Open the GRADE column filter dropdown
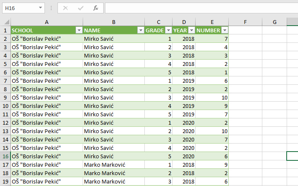The height and width of the screenshot is (186, 298). (168, 30)
